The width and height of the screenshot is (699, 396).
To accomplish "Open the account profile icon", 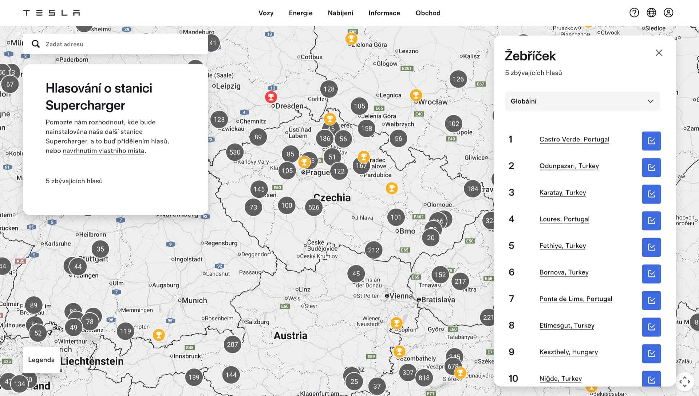I will (x=669, y=13).
